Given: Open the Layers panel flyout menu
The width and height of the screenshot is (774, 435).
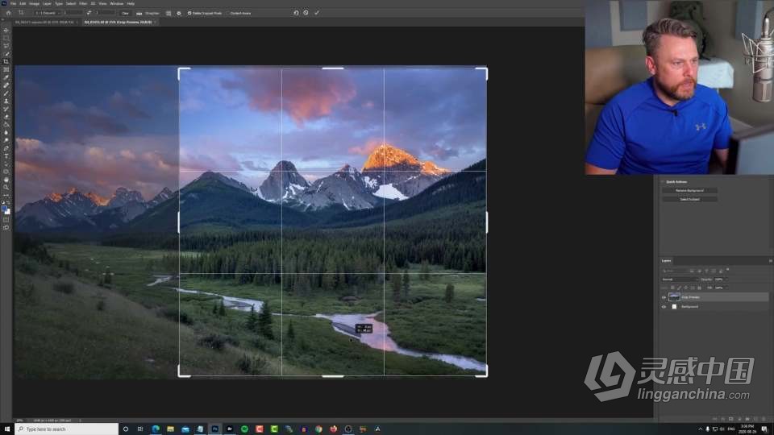Looking at the screenshot, I should click(770, 260).
